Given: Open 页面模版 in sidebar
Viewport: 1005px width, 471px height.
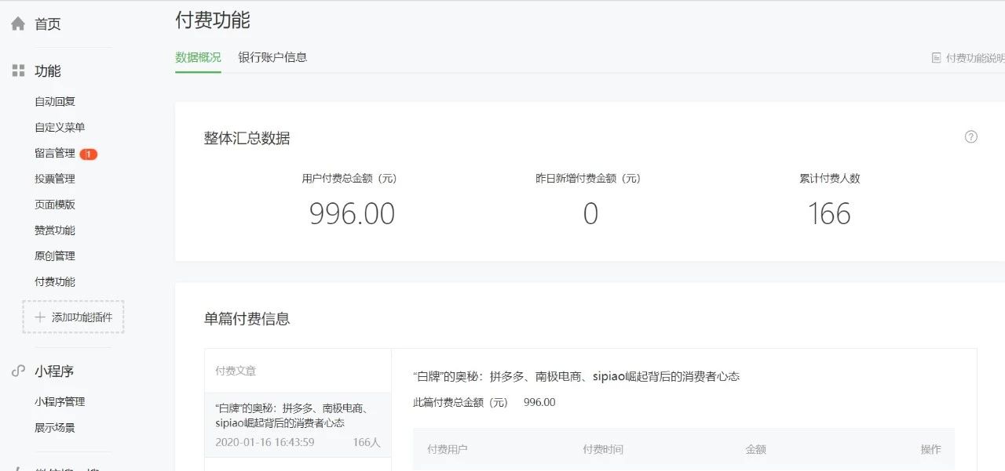Looking at the screenshot, I should pyautogui.click(x=55, y=205).
